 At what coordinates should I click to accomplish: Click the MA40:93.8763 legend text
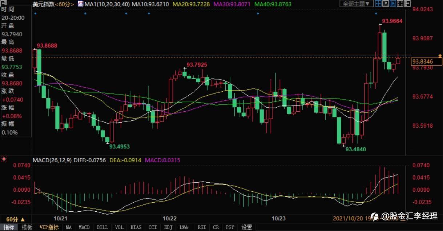coord(273,4)
